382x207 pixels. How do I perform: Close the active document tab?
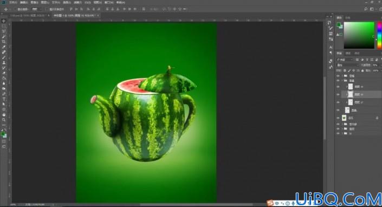point(98,15)
